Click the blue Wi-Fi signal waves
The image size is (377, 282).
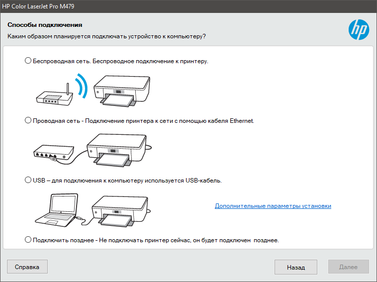coord(82,86)
